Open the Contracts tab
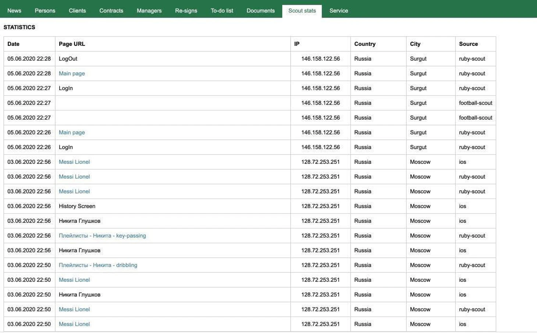537x333 pixels. (111, 11)
